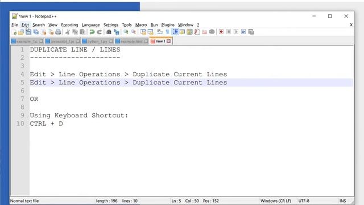This screenshot has width=364, height=205.
Task: Switch to the python_1.py tab
Action: coord(97,42)
